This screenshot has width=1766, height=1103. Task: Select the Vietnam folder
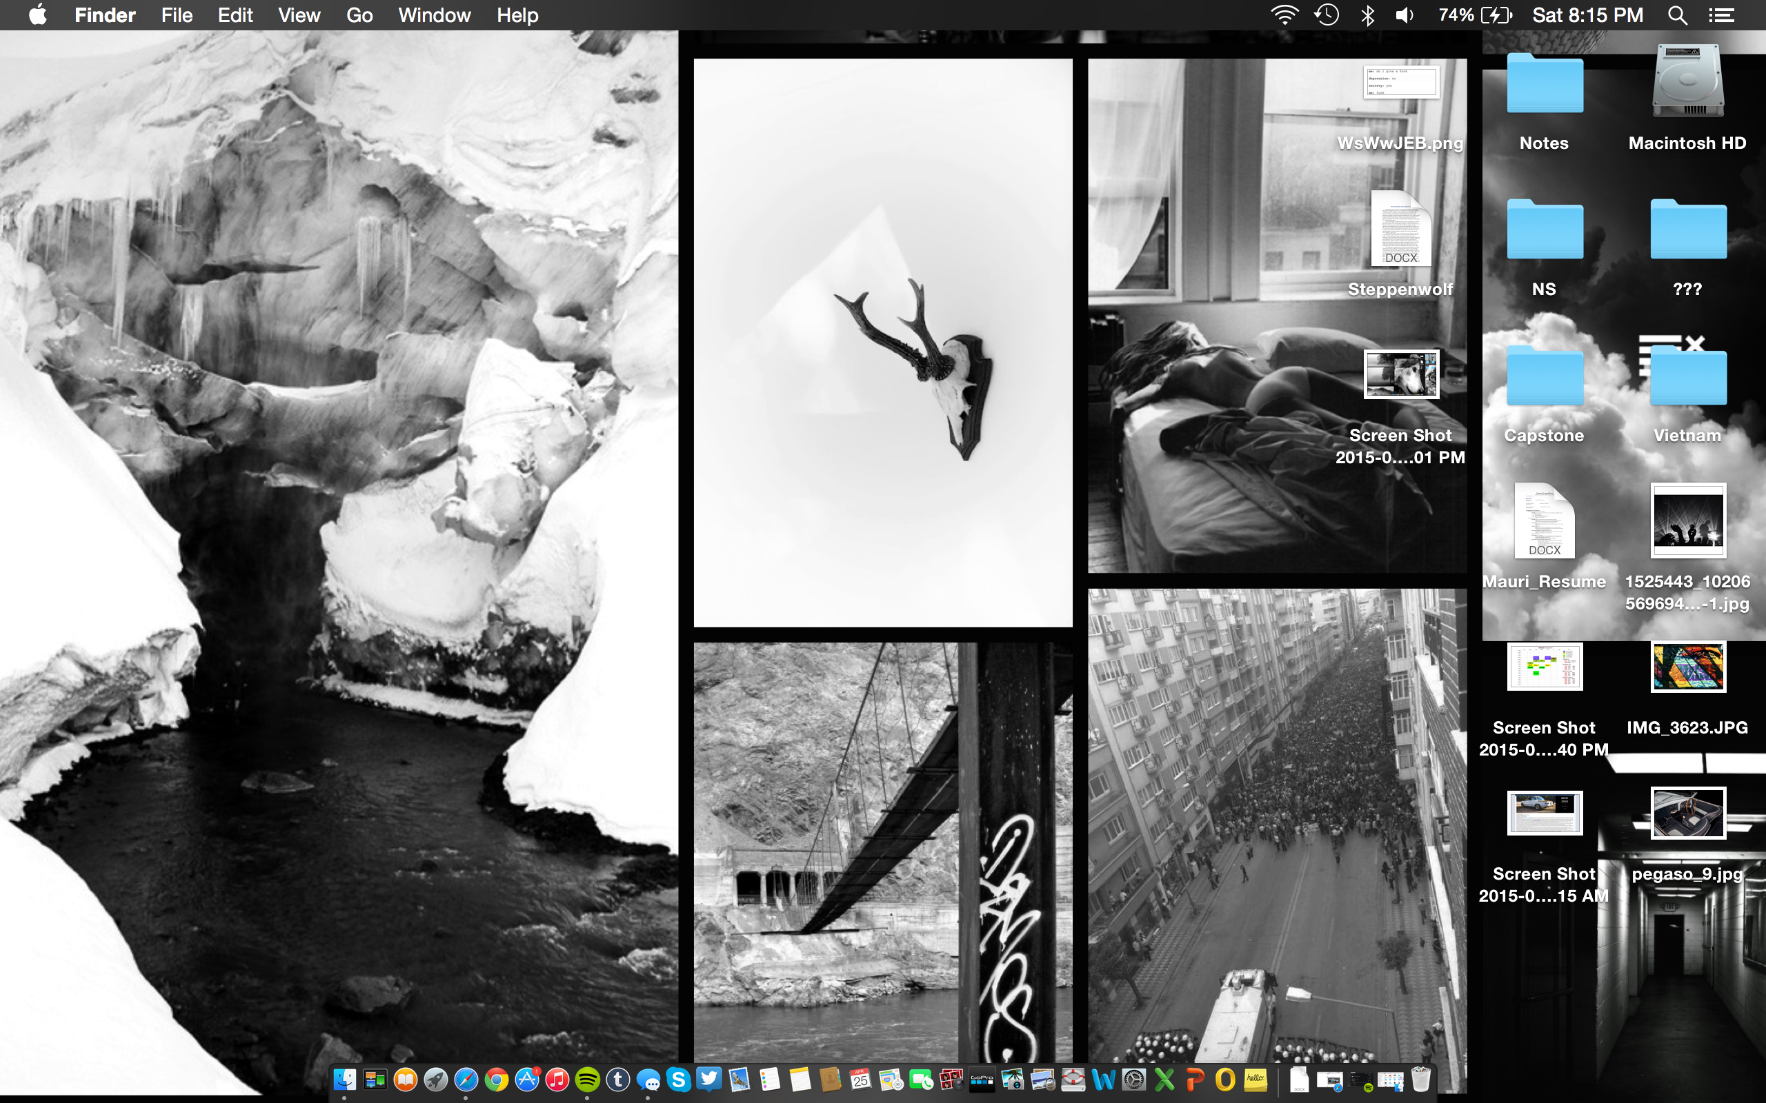[1687, 376]
